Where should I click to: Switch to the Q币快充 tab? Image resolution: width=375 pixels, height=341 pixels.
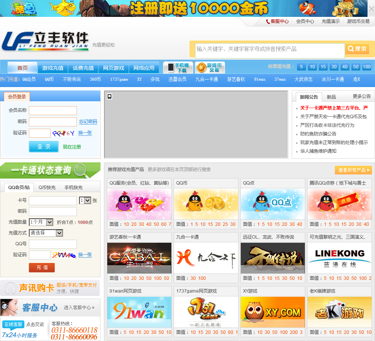pos(47,187)
